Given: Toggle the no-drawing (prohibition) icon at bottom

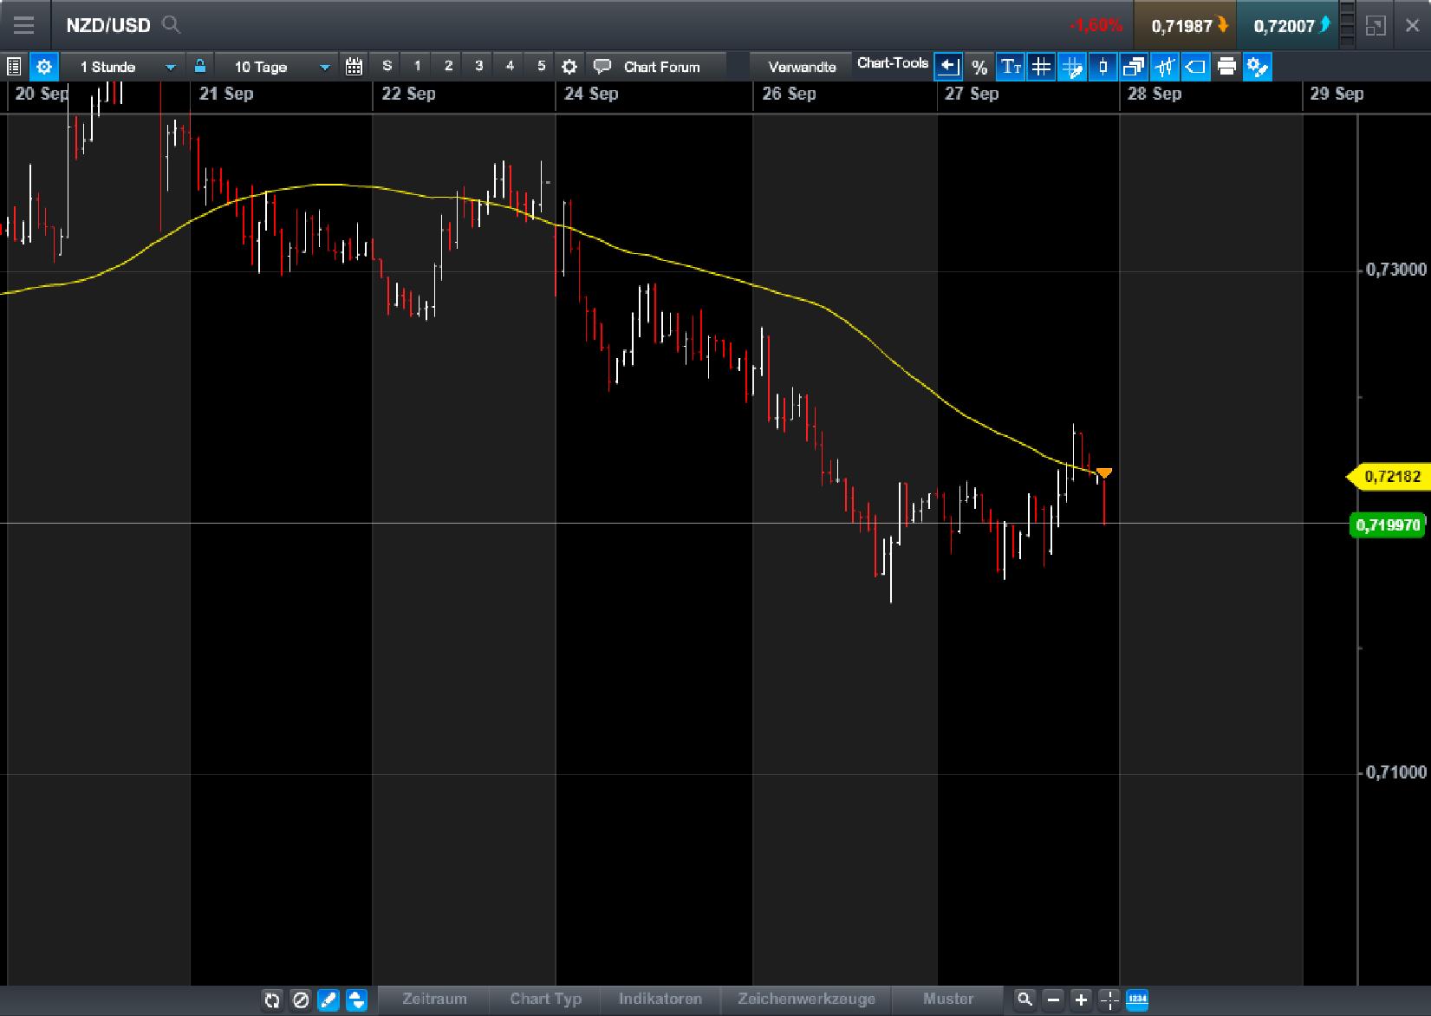Looking at the screenshot, I should click(302, 1000).
